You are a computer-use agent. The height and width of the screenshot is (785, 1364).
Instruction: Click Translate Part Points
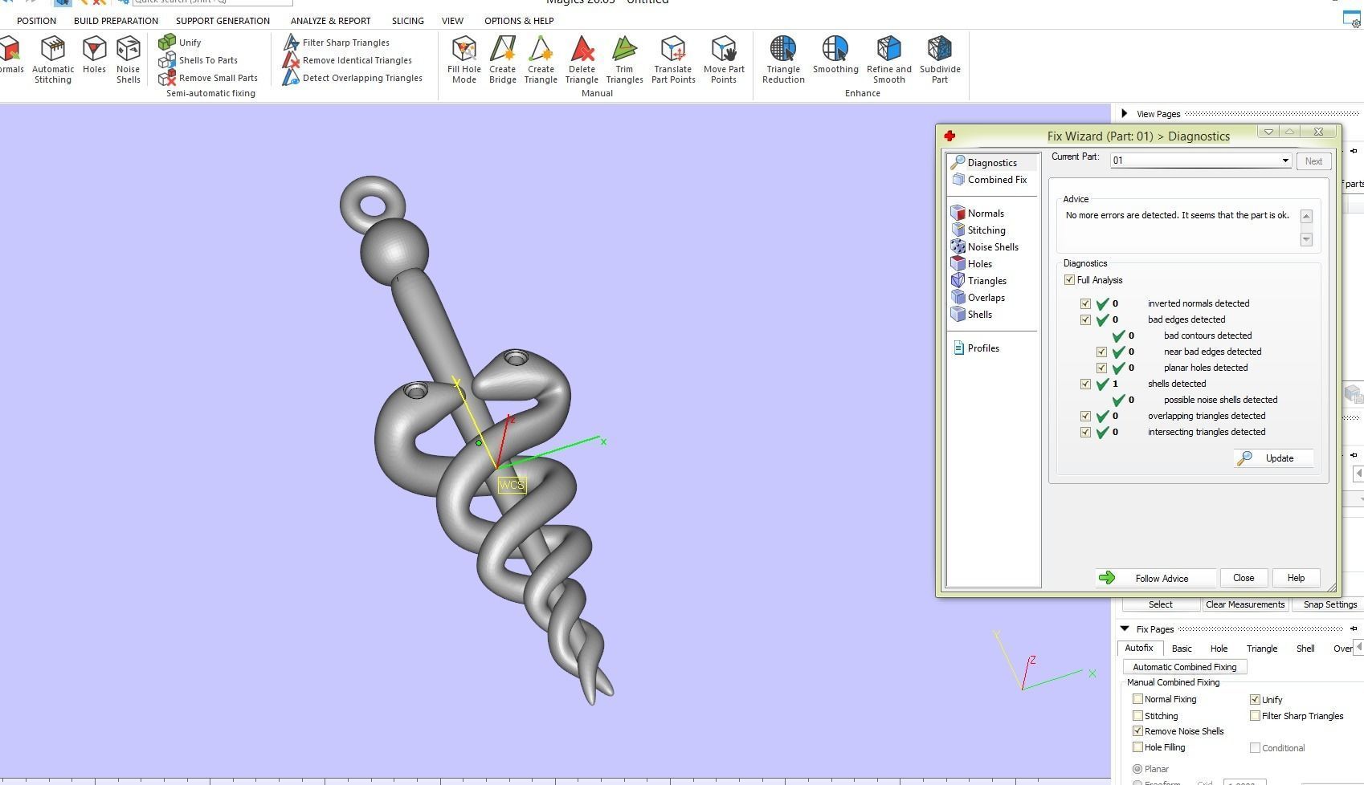pos(673,59)
